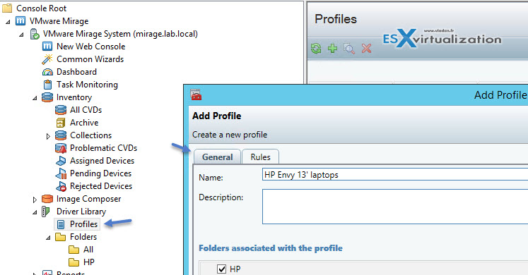The width and height of the screenshot is (528, 275).
Task: Click the Add Profile dialog title icon
Action: point(196,94)
